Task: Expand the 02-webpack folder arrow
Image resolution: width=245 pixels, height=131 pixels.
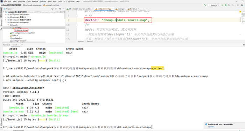Action: [x=6, y=17]
